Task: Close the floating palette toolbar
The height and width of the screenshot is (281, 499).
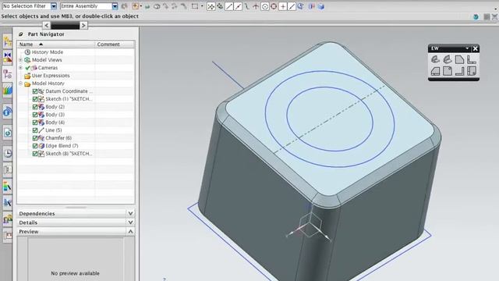Action: click(x=475, y=48)
